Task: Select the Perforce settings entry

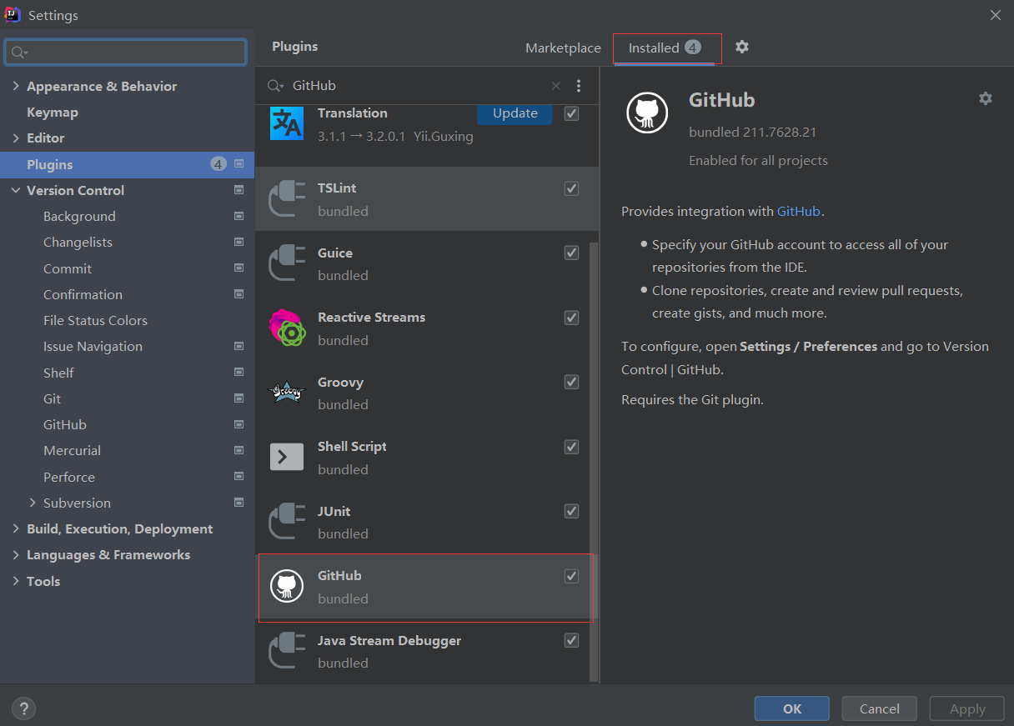Action: [69, 477]
